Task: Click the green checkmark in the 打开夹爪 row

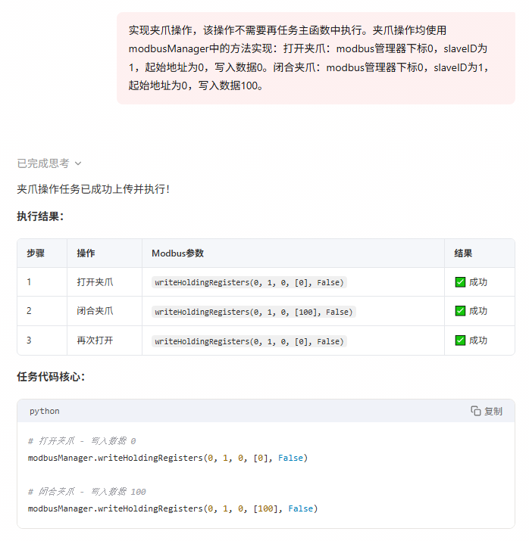Action: point(460,282)
